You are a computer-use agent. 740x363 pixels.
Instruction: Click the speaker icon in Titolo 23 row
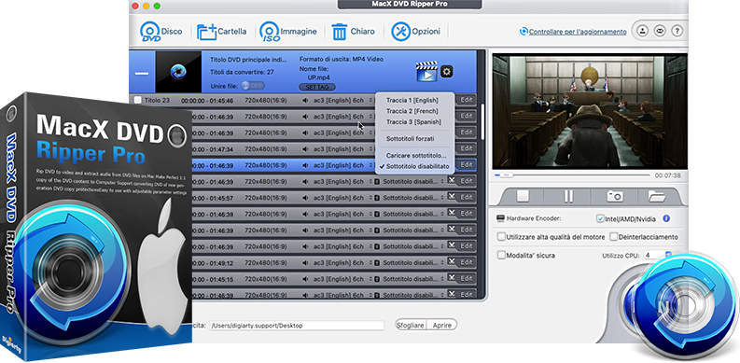tap(305, 100)
